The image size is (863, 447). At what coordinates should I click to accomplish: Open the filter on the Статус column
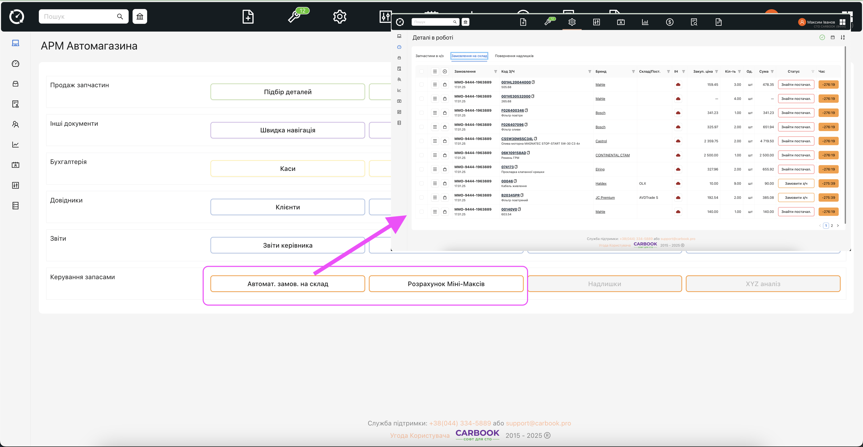coord(813,72)
